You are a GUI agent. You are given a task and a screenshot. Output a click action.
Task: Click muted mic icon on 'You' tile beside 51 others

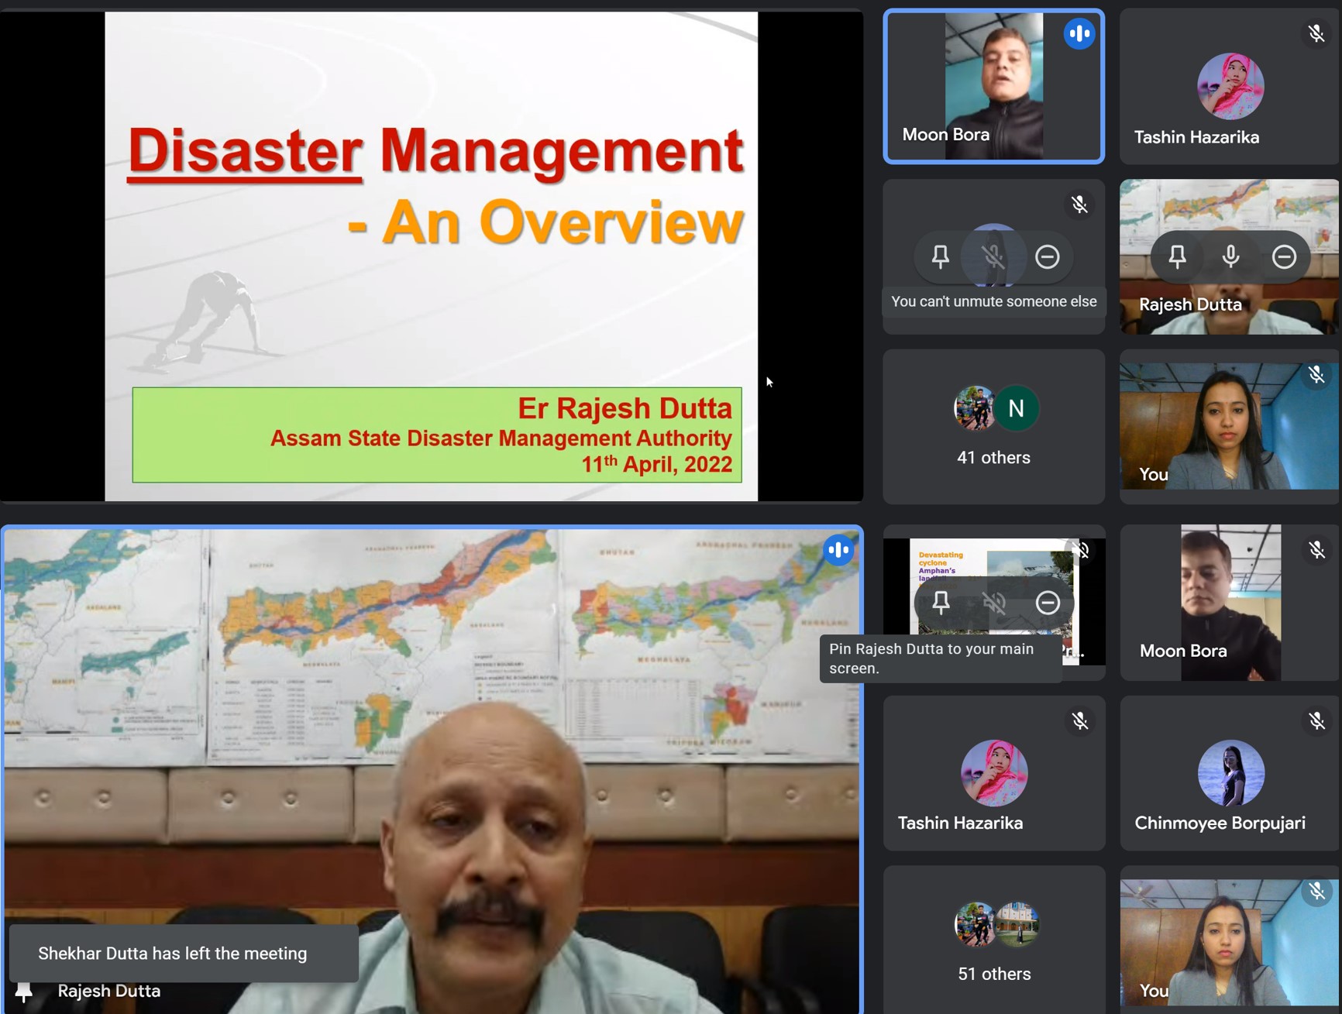click(x=1316, y=892)
